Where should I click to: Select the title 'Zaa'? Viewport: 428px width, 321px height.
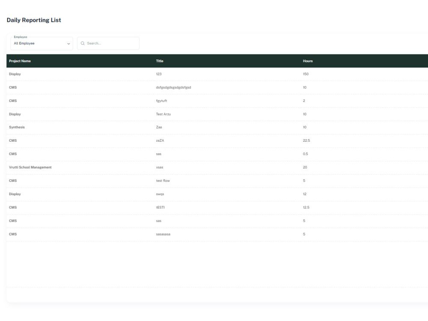click(159, 127)
